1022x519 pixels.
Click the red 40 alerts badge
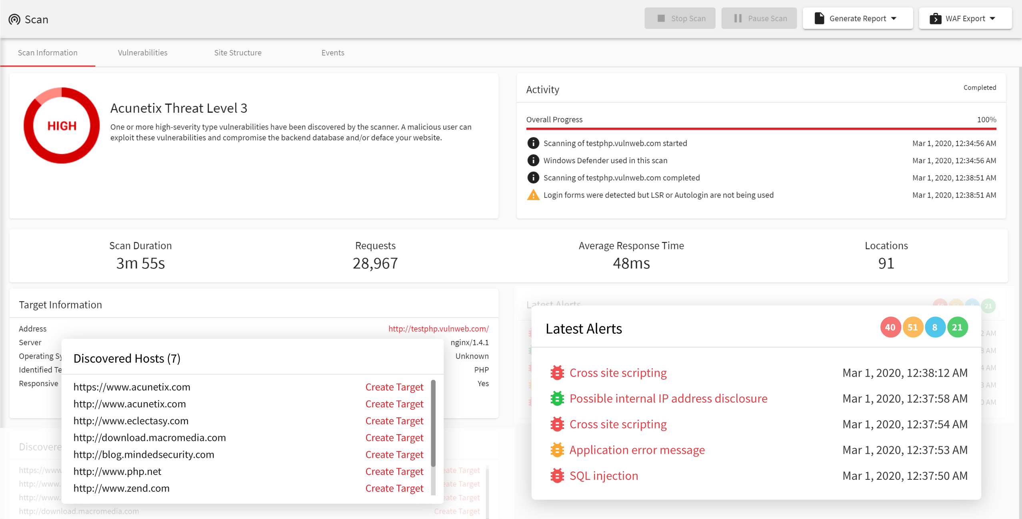892,328
